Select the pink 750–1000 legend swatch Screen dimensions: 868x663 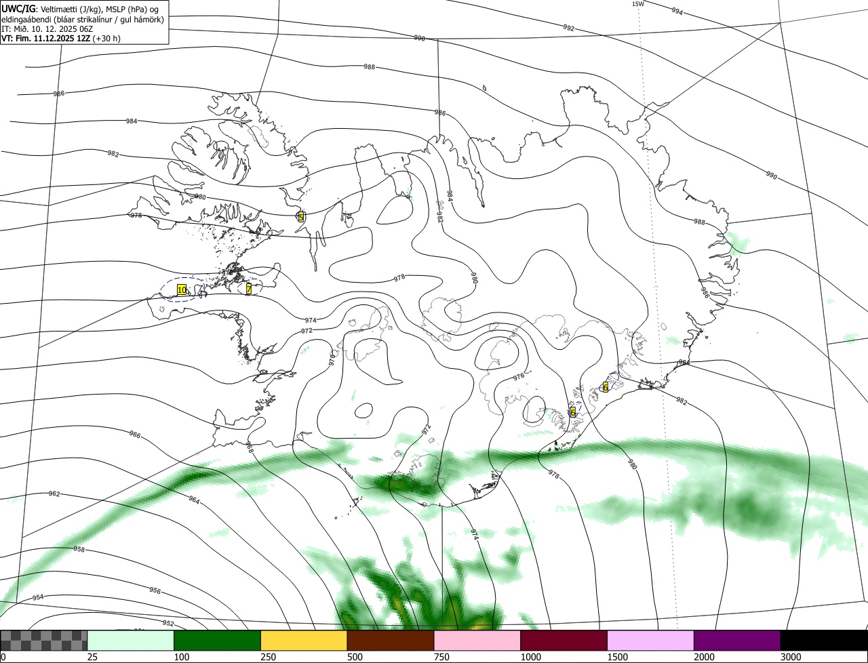coord(477,640)
